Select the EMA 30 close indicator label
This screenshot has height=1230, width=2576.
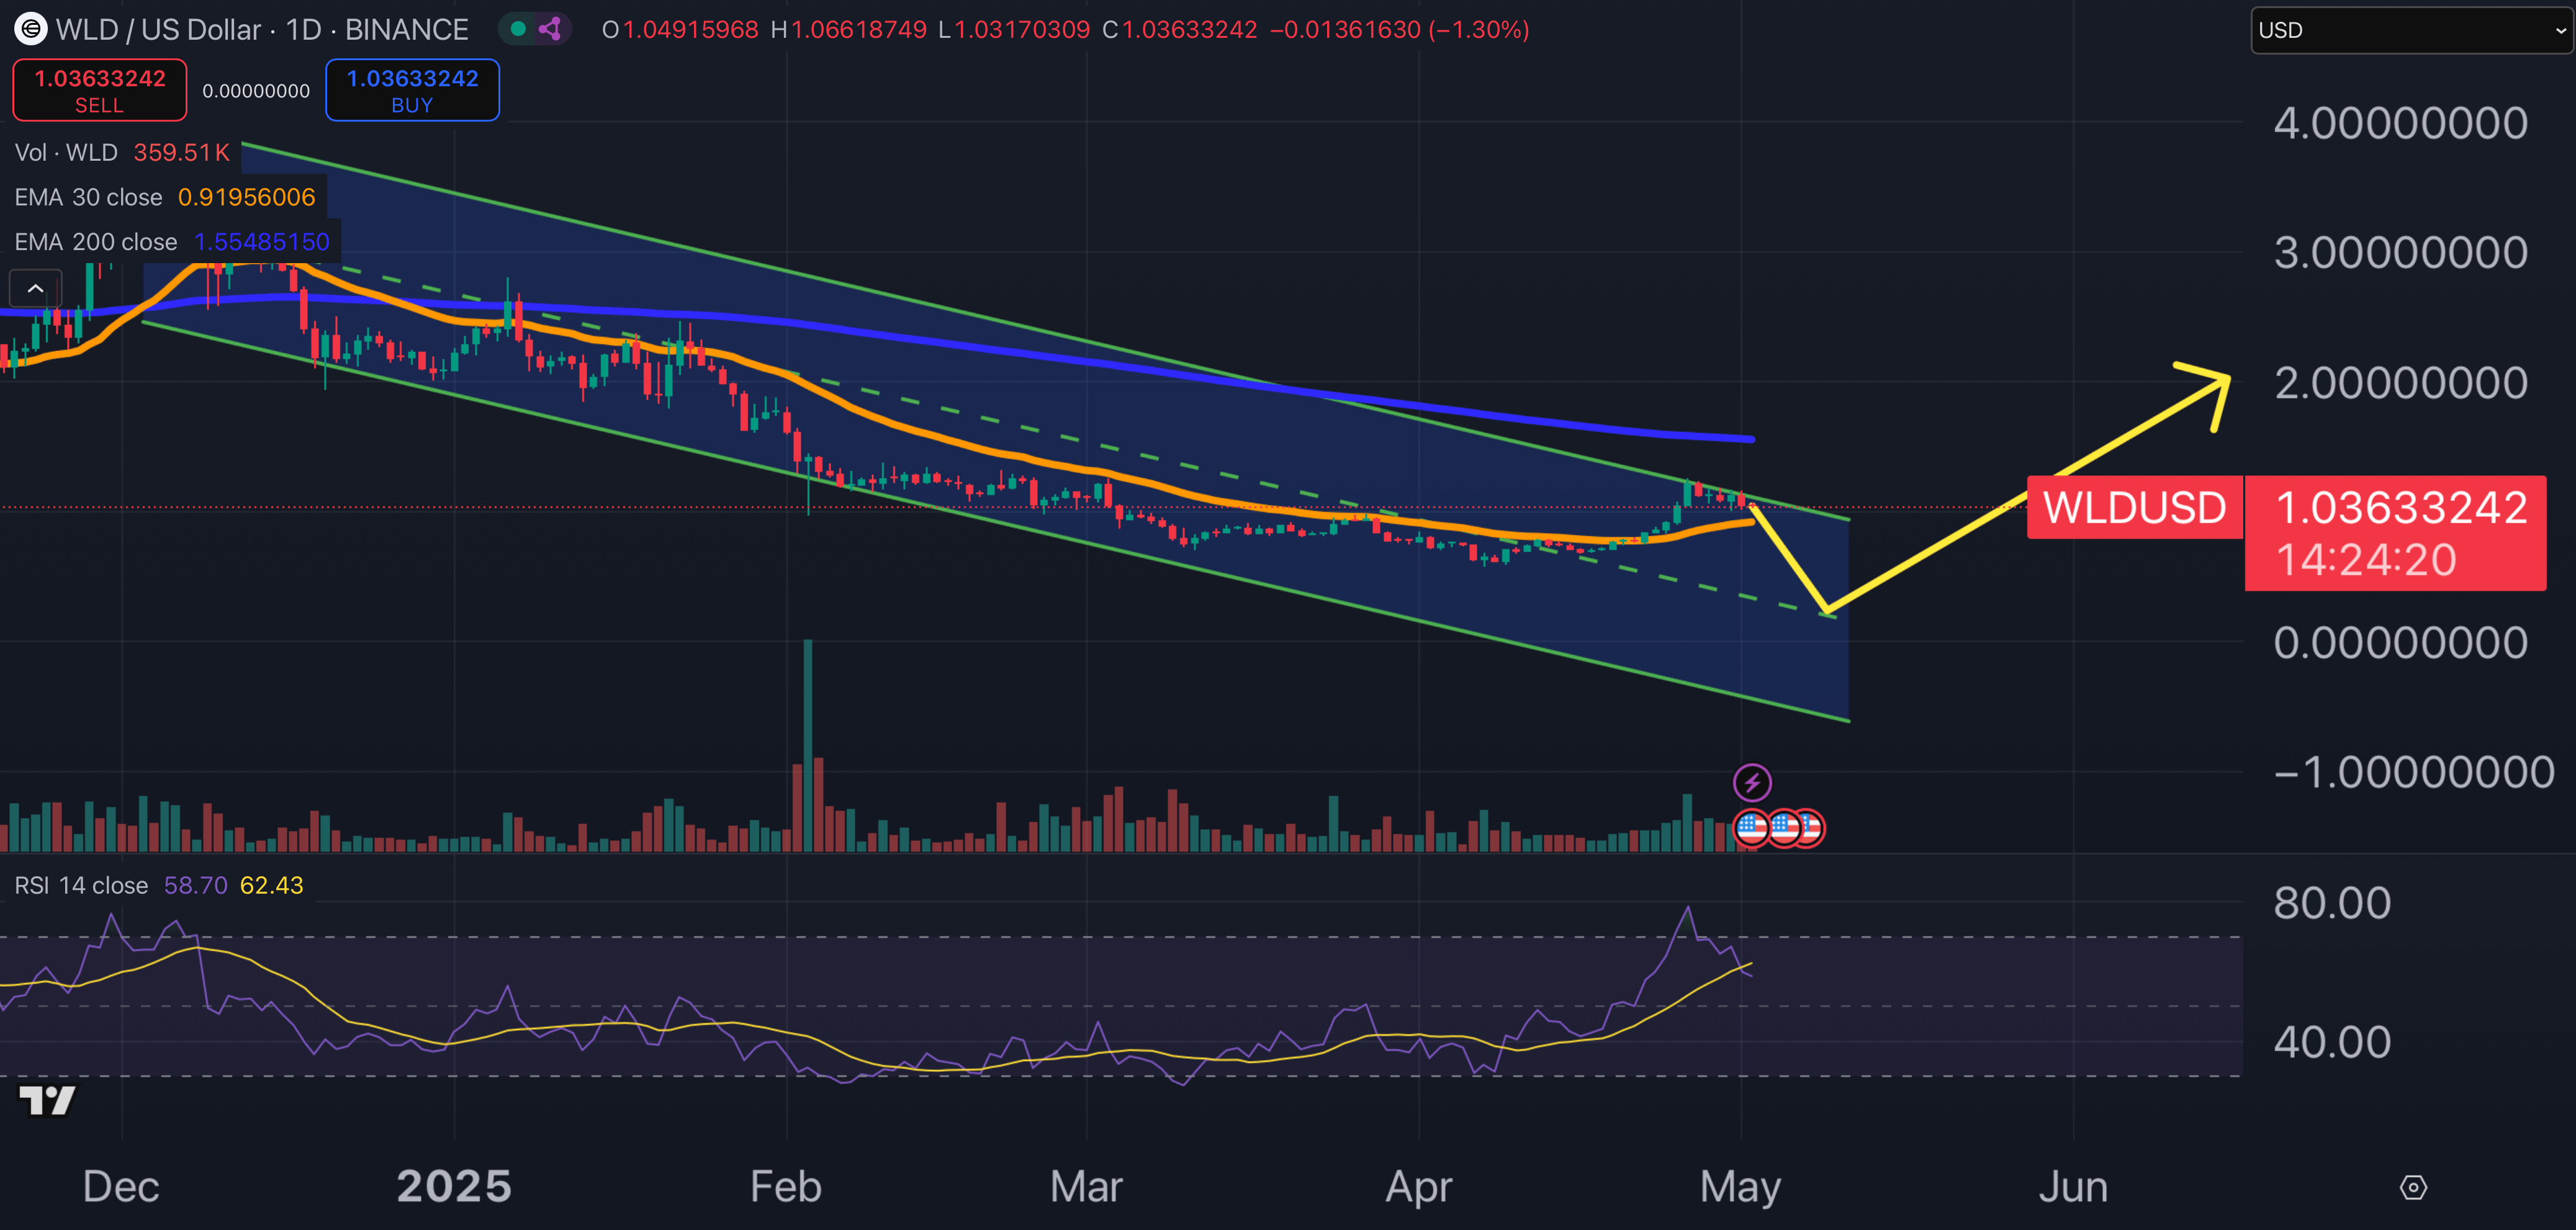click(88, 197)
